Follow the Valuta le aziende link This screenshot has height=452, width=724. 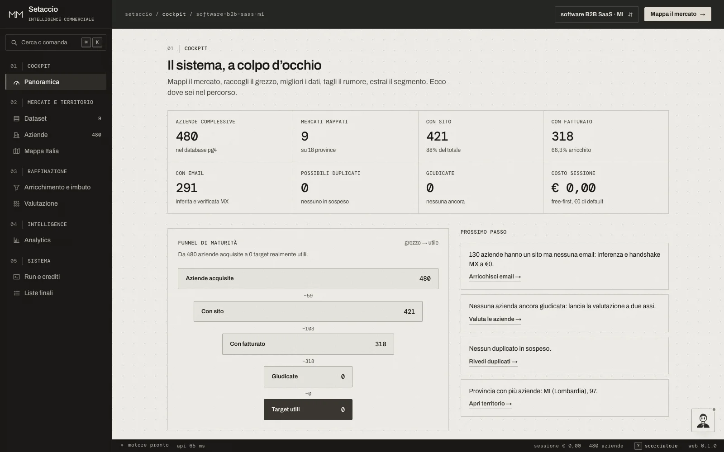tap(495, 319)
